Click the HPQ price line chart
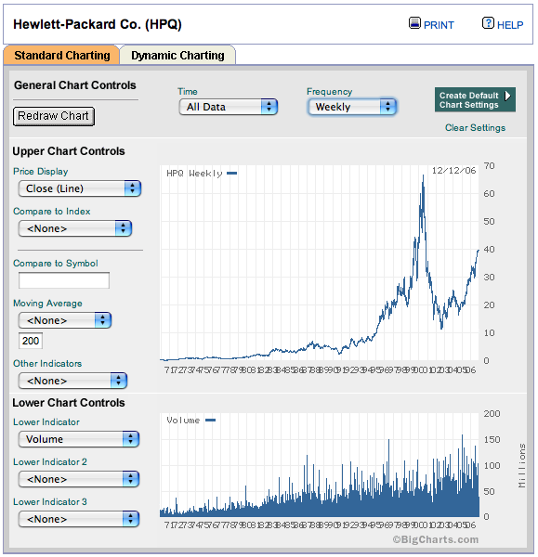538x557 pixels. 320,263
